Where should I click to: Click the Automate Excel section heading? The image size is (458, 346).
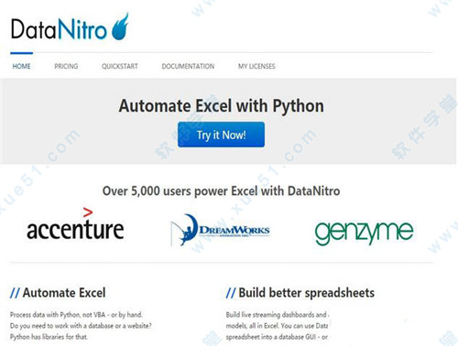64,293
